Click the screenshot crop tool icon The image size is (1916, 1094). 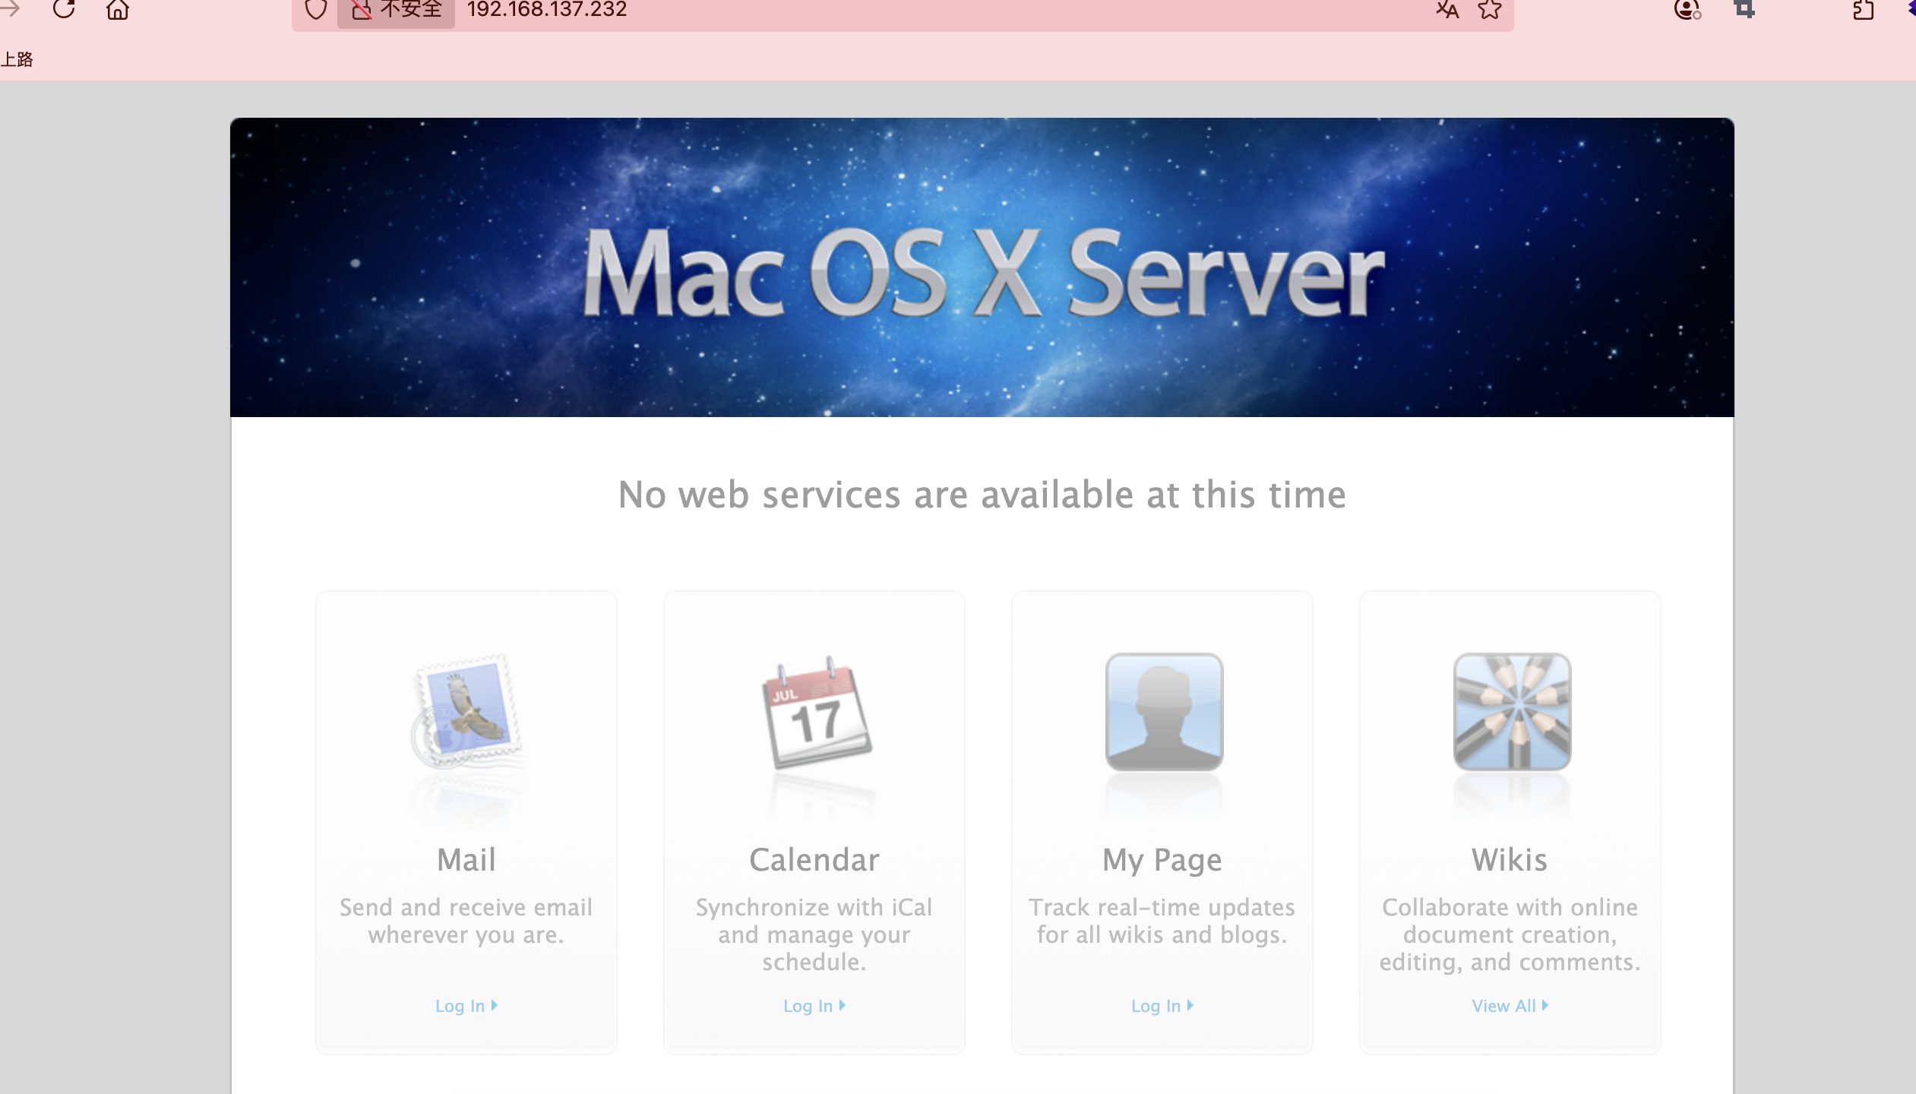pyautogui.click(x=1745, y=9)
